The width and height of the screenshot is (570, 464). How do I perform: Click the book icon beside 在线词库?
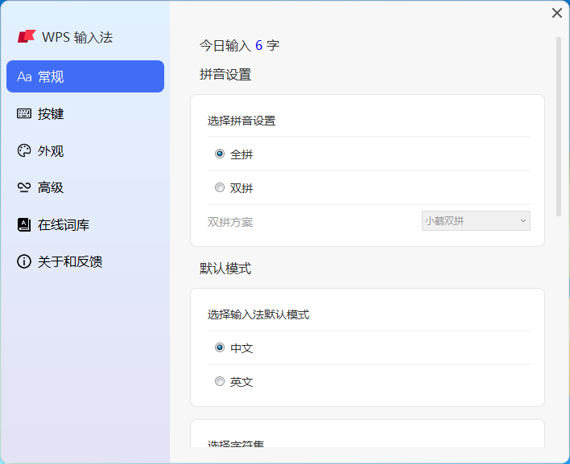24,224
